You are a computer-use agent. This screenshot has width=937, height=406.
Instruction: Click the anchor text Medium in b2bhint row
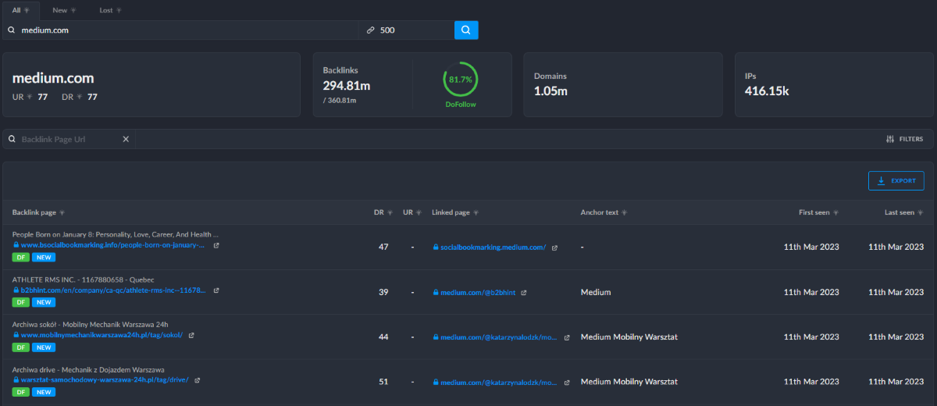[x=596, y=293]
